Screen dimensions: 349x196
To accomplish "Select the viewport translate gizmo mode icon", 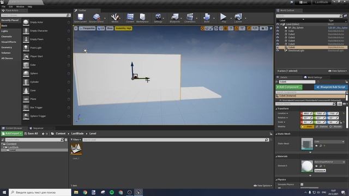I will (202, 28).
